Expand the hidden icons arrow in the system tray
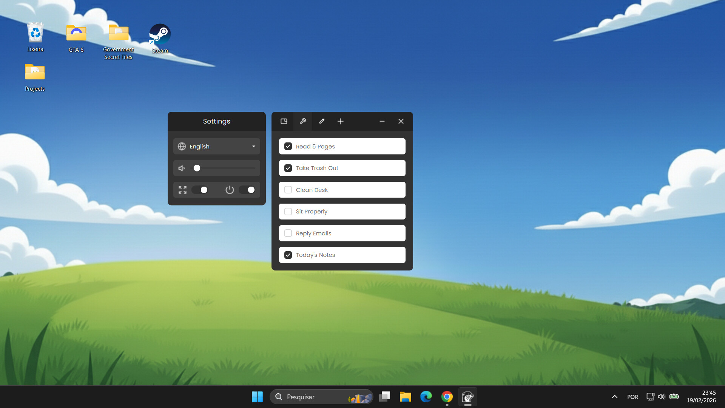725x408 pixels. (615, 397)
